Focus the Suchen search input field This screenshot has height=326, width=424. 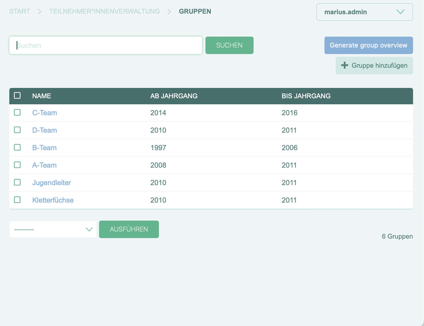point(106,45)
